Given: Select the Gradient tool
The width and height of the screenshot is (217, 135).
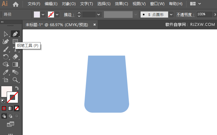Looking at the screenshot, I should click(x=15, y=64).
